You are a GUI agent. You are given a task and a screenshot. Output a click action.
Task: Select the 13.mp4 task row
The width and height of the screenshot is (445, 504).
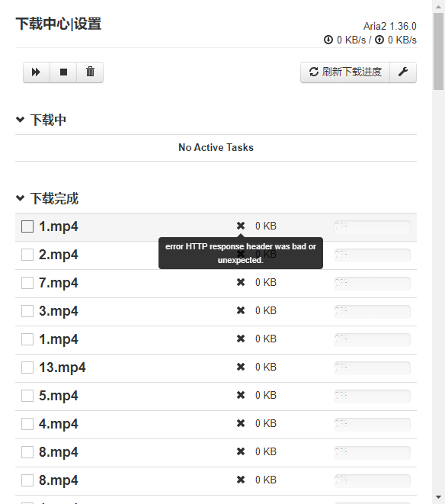tap(216, 368)
